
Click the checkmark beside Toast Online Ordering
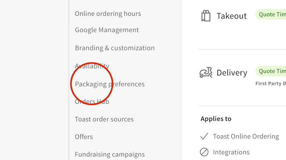point(204,136)
